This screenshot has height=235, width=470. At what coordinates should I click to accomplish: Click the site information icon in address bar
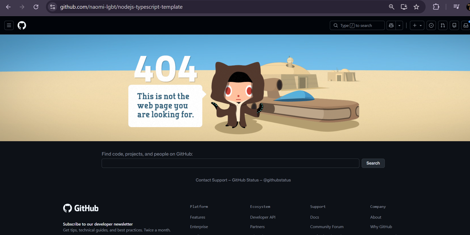pos(53,7)
